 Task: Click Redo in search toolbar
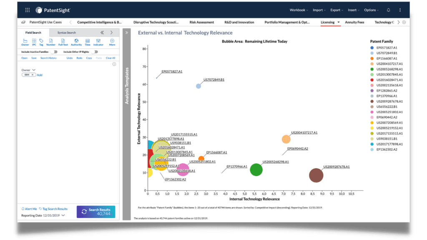tap(79, 58)
